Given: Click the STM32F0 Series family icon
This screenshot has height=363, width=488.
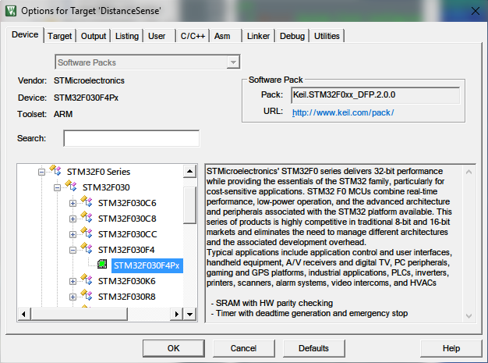Looking at the screenshot, I should pyautogui.click(x=55, y=170).
